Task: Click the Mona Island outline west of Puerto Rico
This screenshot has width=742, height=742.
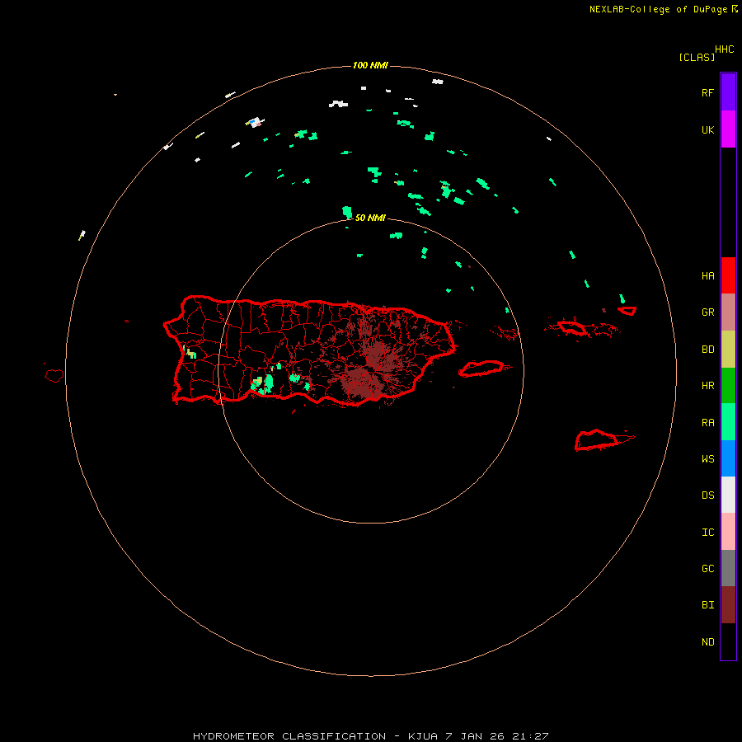Action: pos(54,376)
